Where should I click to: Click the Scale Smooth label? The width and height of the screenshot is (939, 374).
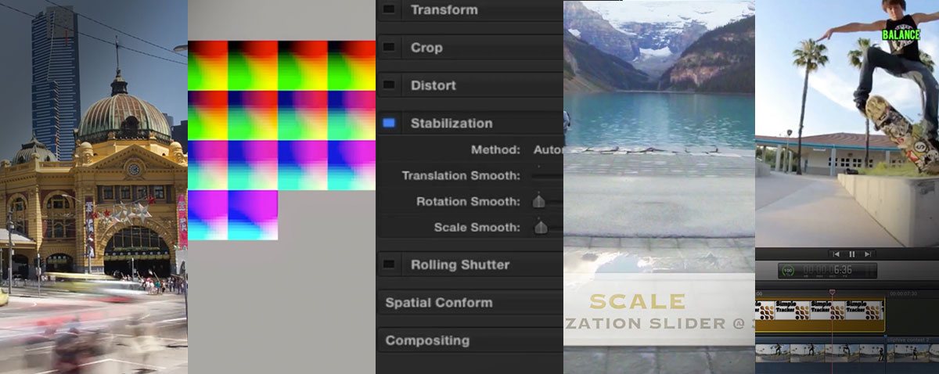[x=477, y=228]
